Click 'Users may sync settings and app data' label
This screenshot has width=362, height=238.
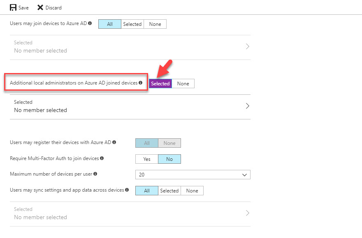point(67,190)
